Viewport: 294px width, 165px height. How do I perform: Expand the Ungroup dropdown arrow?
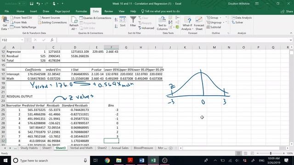click(224, 22)
